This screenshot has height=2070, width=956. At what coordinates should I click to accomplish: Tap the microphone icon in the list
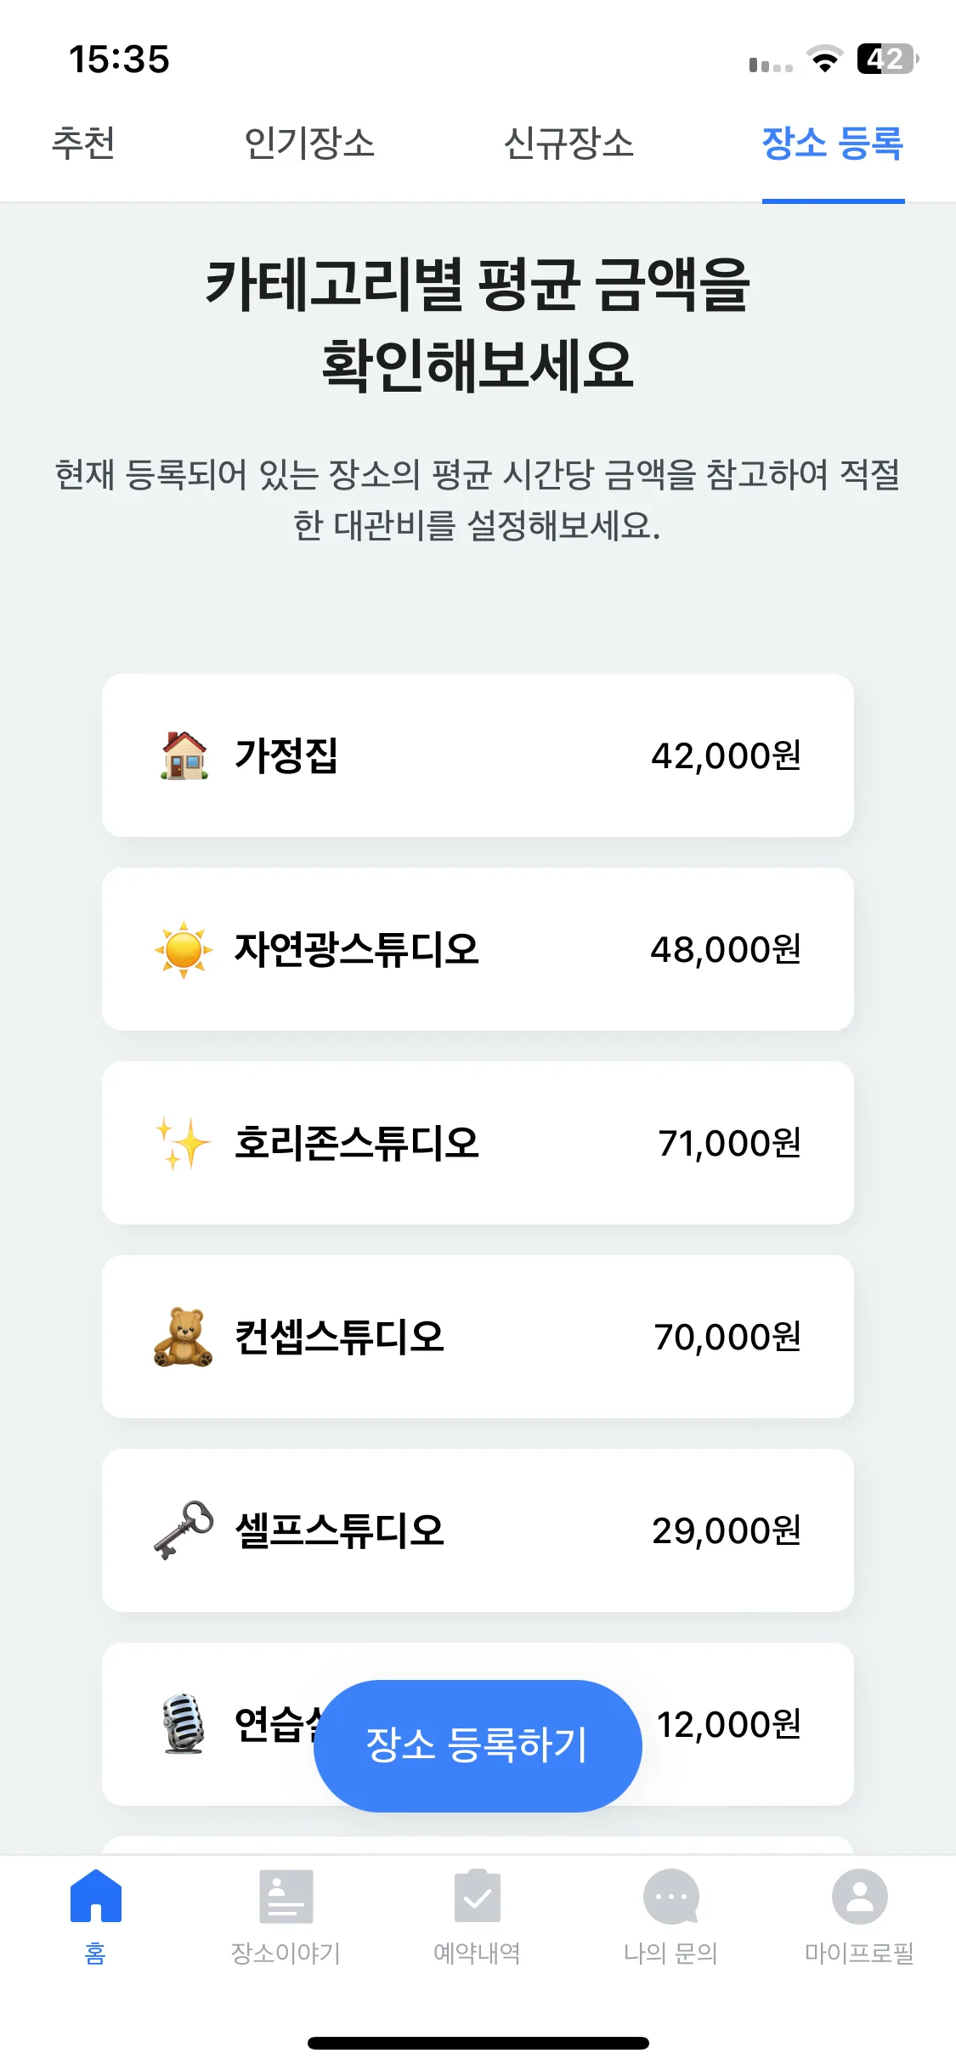pyautogui.click(x=184, y=1723)
